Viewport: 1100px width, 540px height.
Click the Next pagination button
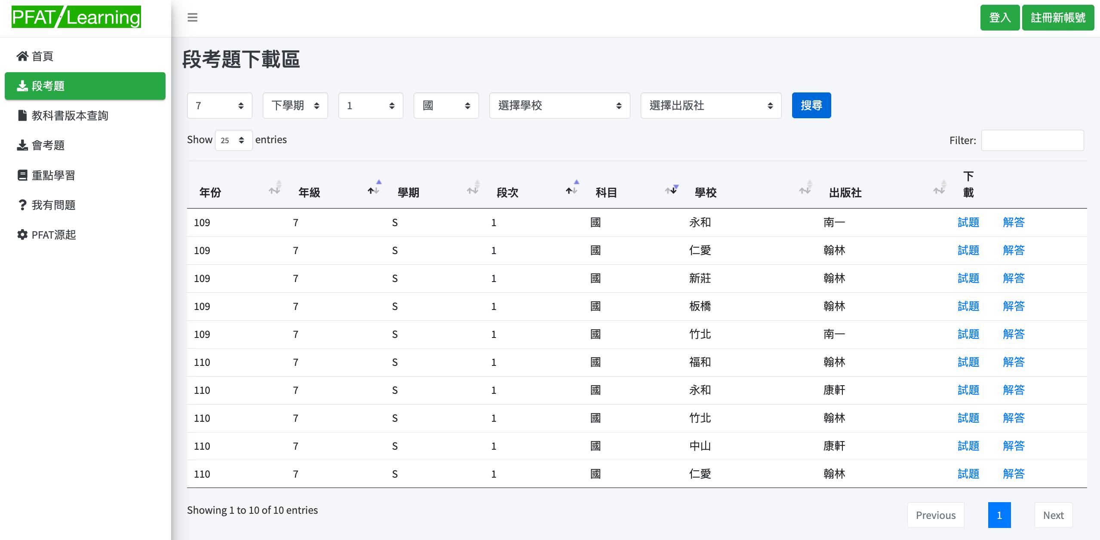coord(1054,515)
